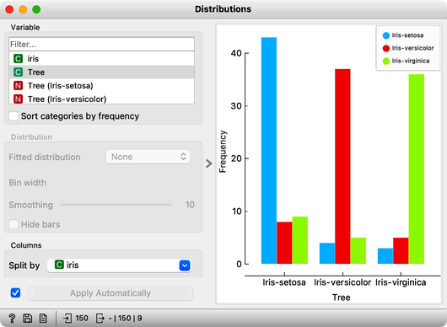Select Tree (Iris-setosa) variable

pos(102,85)
